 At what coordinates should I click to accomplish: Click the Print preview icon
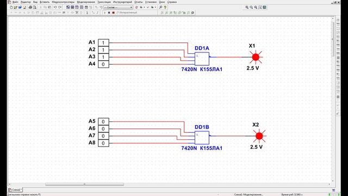click(35, 7)
